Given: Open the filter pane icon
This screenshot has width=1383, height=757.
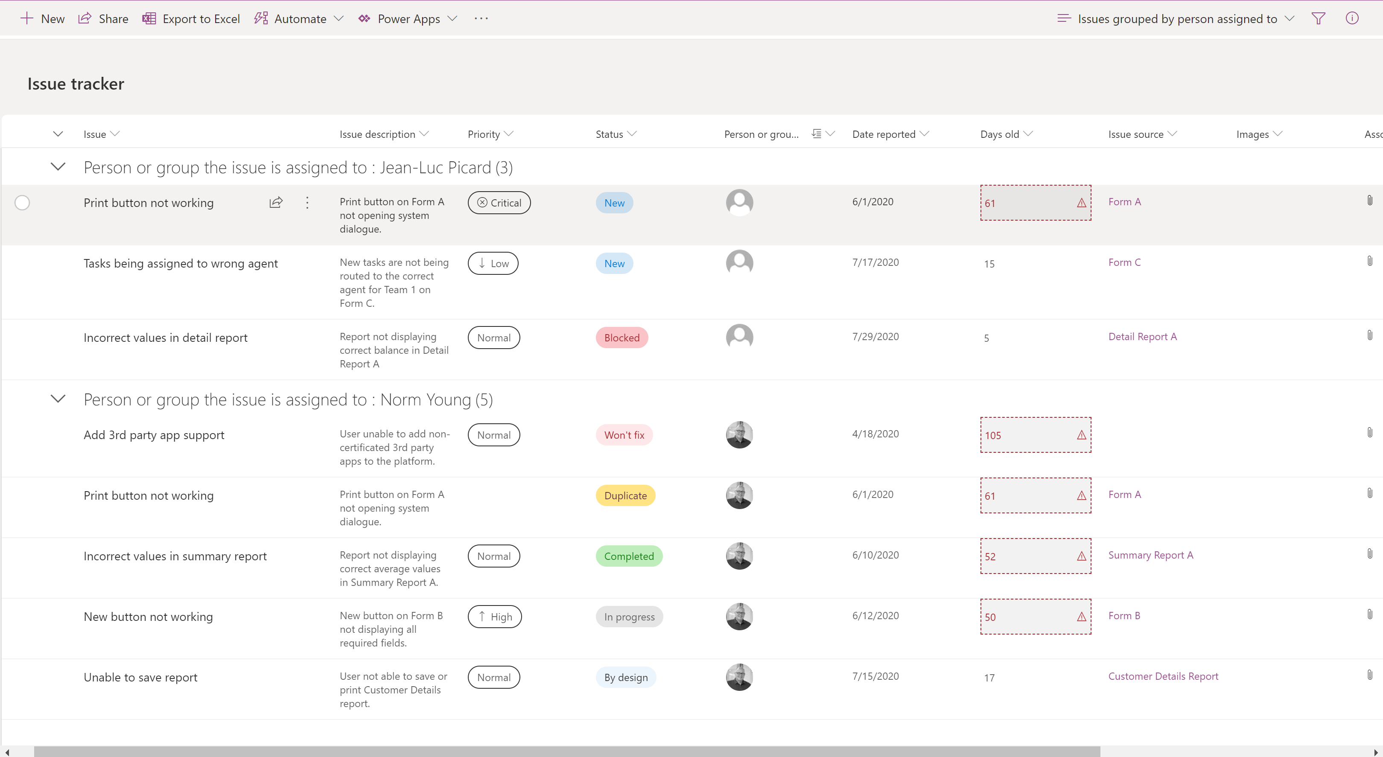Looking at the screenshot, I should 1318,18.
